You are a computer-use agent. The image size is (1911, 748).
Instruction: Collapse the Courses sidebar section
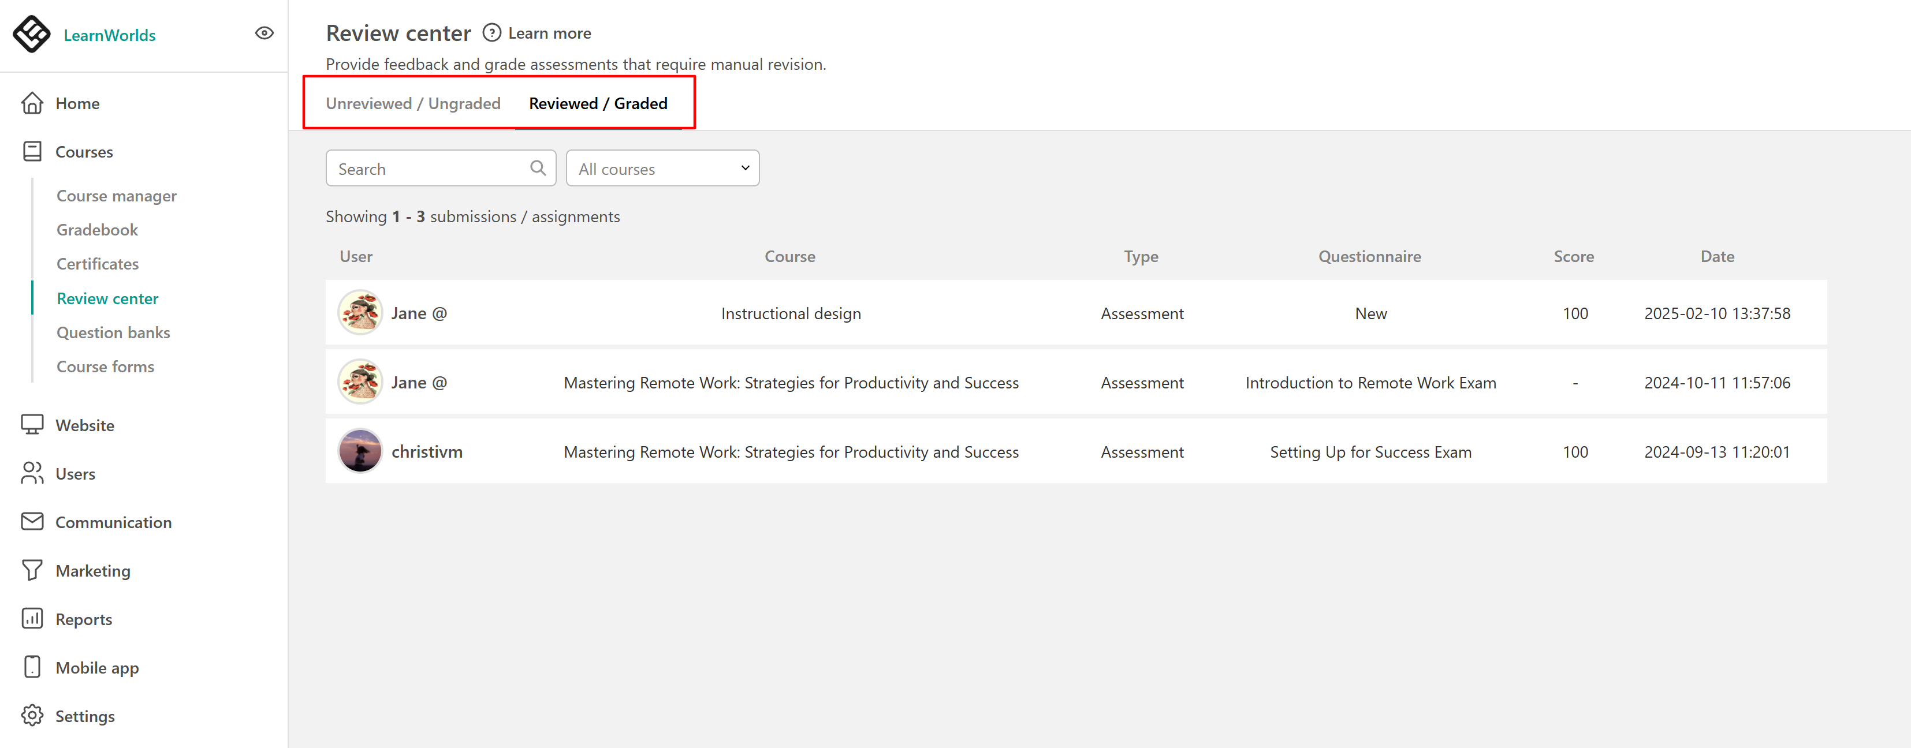[84, 152]
